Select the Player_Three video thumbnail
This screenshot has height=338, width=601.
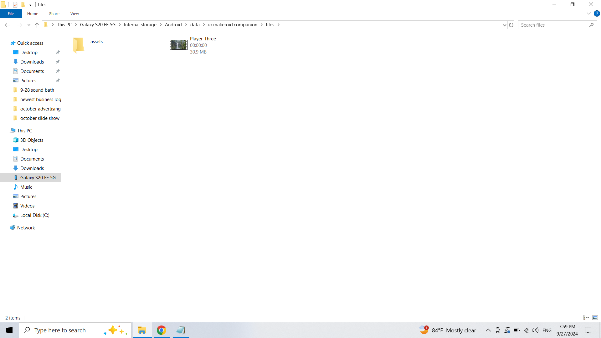(x=178, y=45)
